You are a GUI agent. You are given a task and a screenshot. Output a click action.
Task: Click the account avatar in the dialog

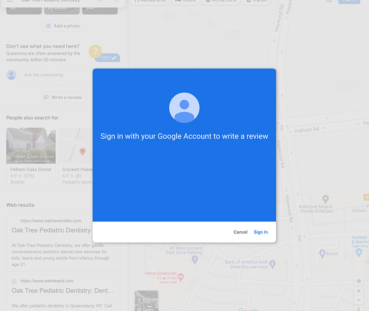click(184, 108)
